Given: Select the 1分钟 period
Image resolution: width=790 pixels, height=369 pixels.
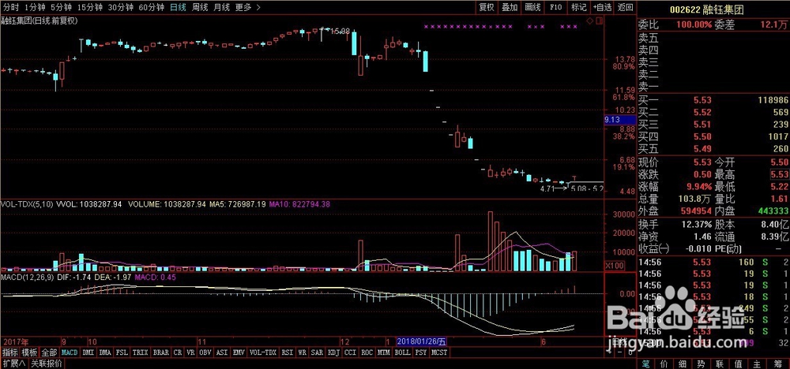Looking at the screenshot, I should tap(35, 8).
